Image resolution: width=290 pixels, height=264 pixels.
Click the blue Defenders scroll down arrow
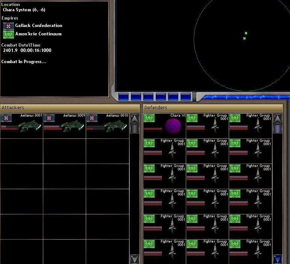point(278,259)
